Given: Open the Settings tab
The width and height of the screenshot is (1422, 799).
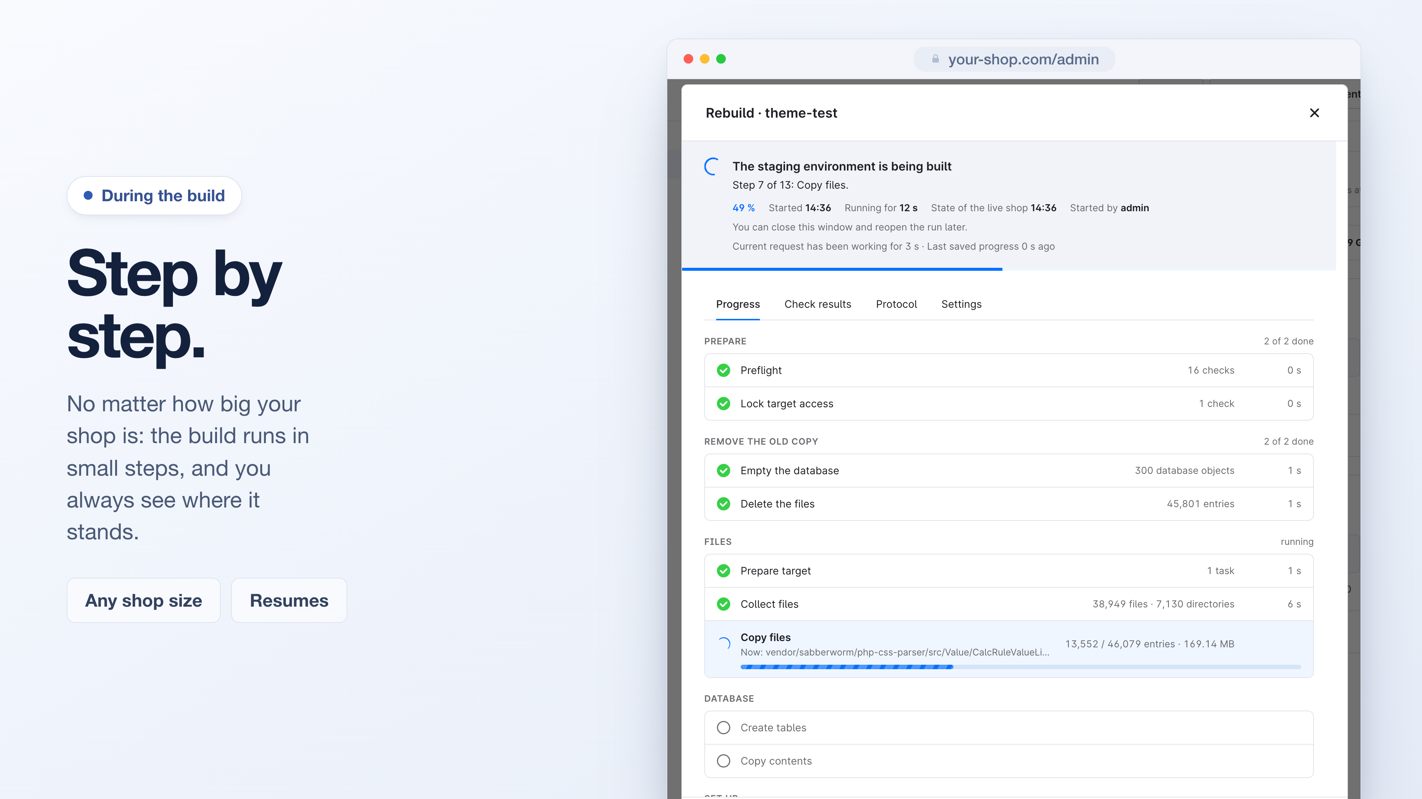Looking at the screenshot, I should (961, 304).
